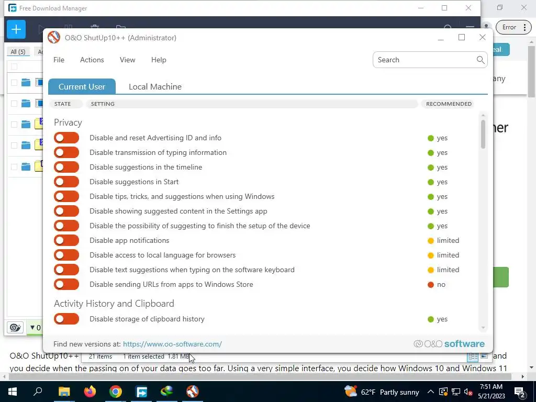Open the View menu
536x402 pixels.
(x=128, y=60)
